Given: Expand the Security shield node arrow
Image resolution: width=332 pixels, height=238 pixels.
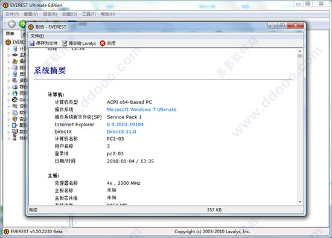Looking at the screenshot, I should click(x=8, y=120).
